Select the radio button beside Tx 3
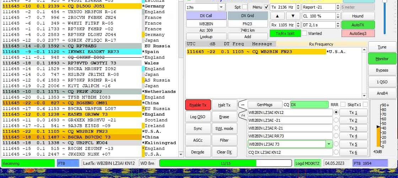Image resolution: width=398 pixels, height=178 pixels. coord(336,128)
